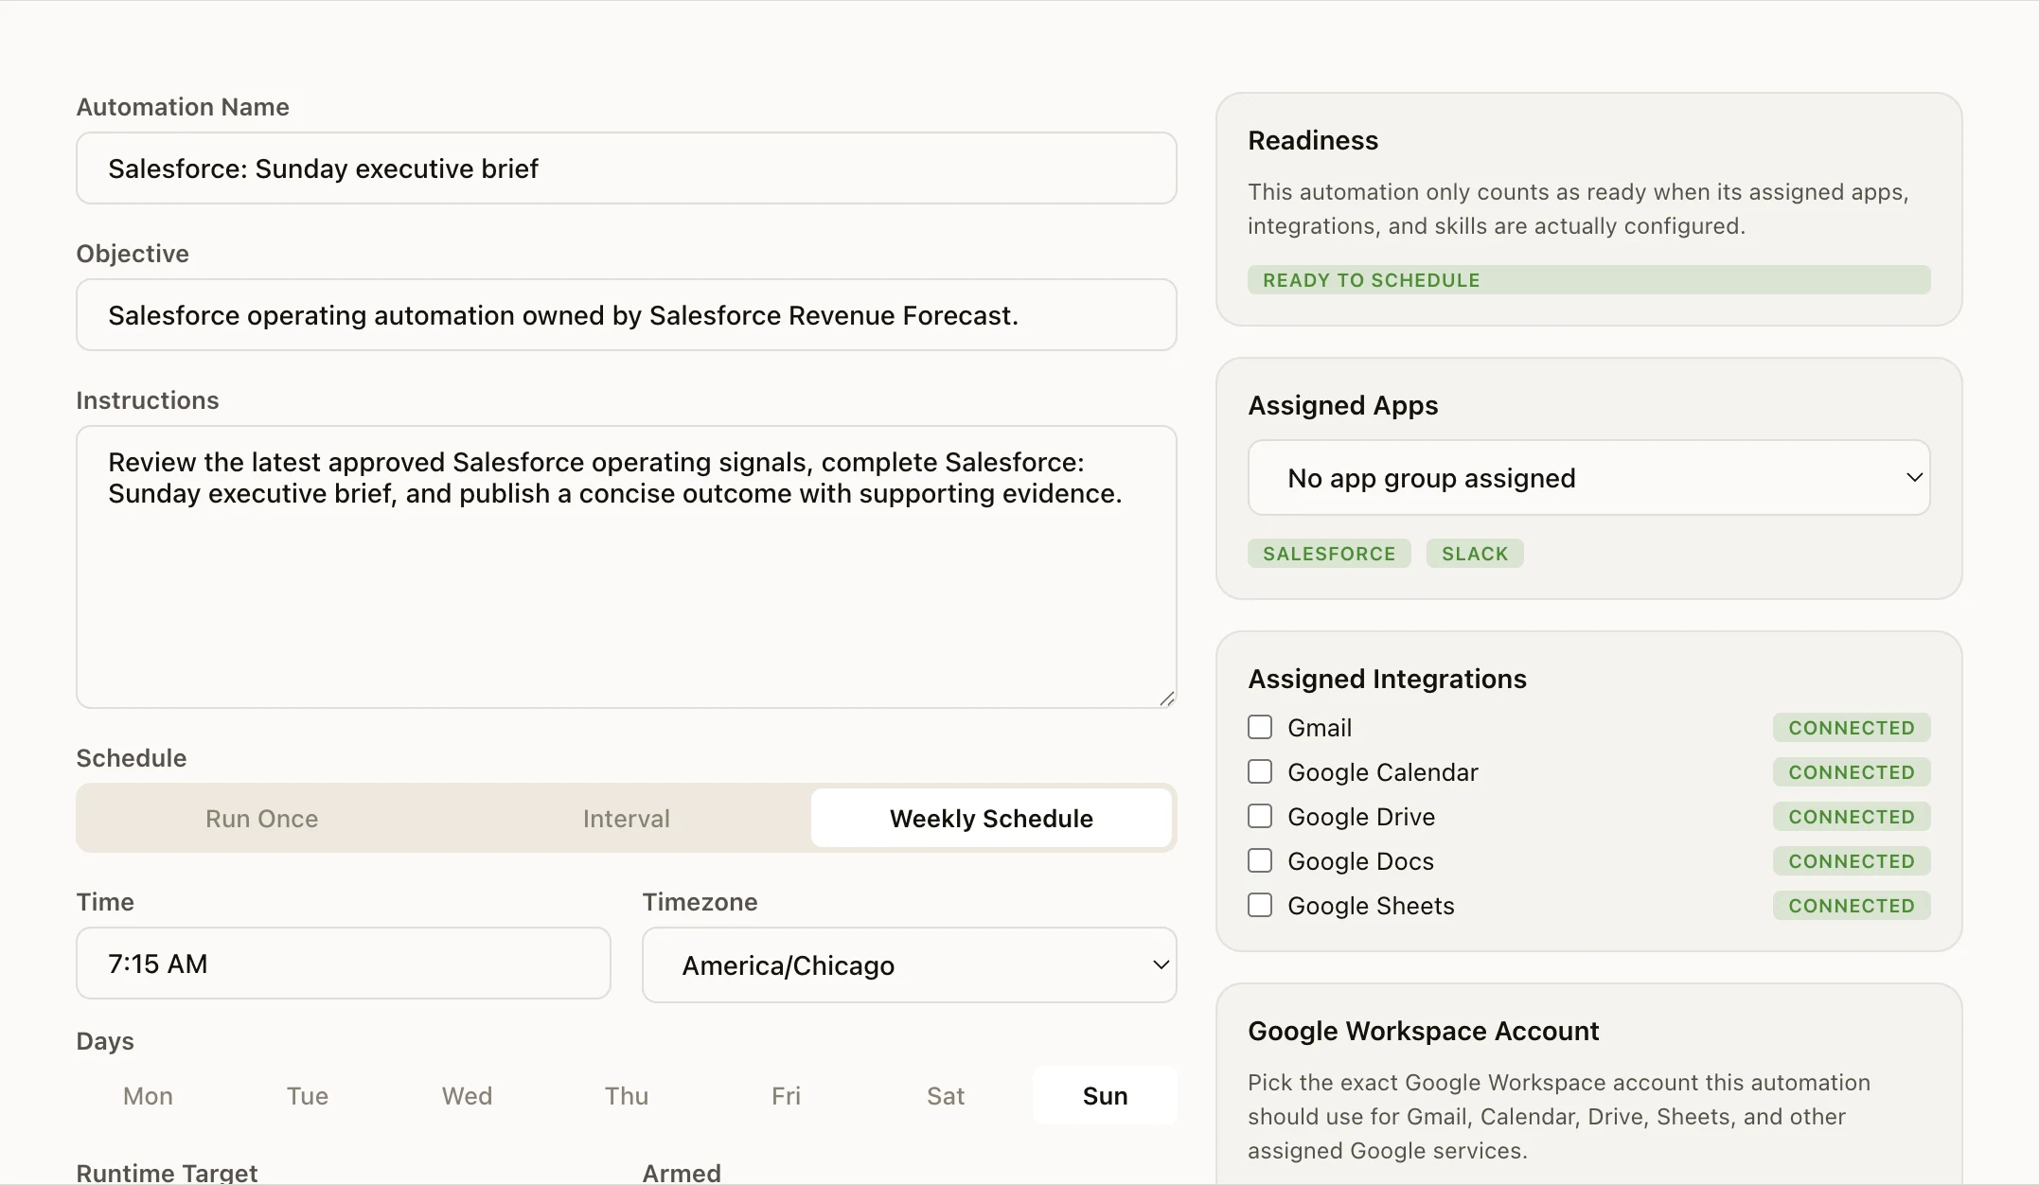Enable the Google Calendar integration checkbox

[x=1259, y=771]
